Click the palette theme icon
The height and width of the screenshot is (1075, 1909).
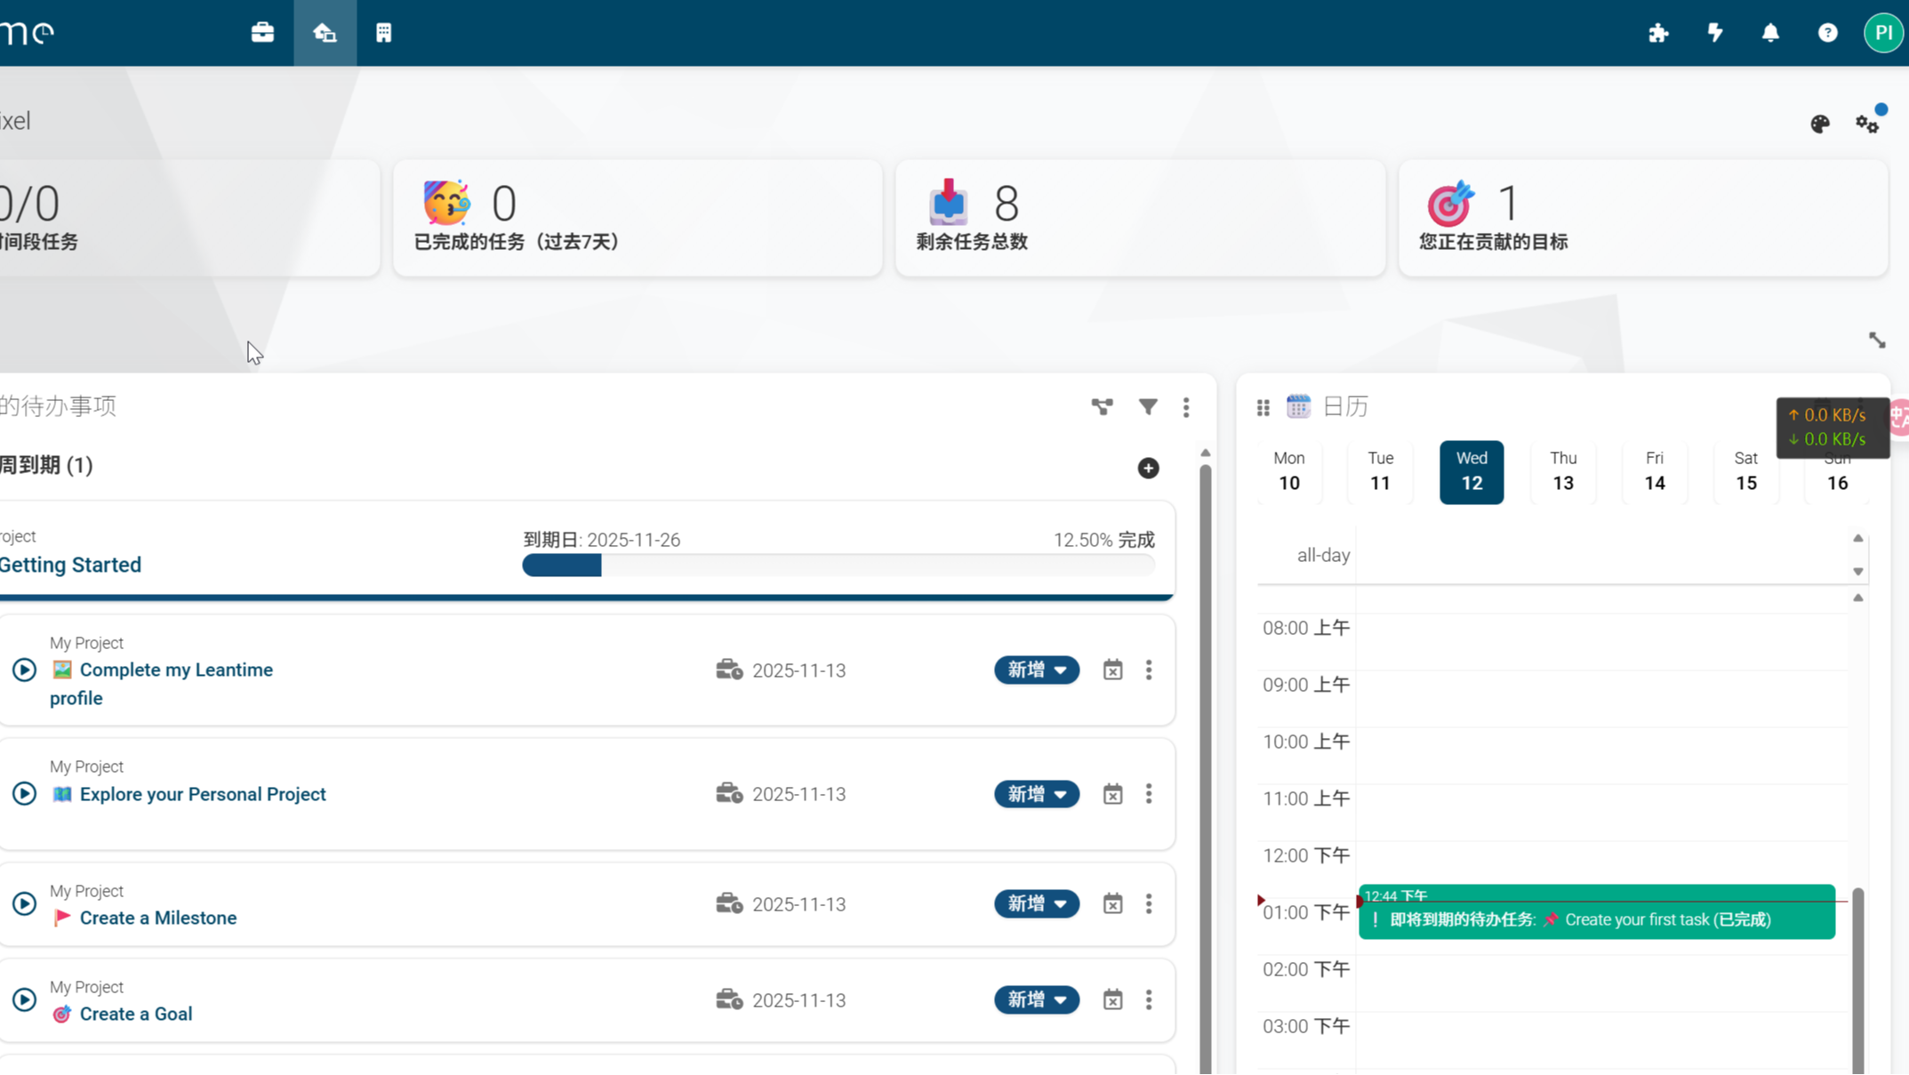coord(1820,124)
